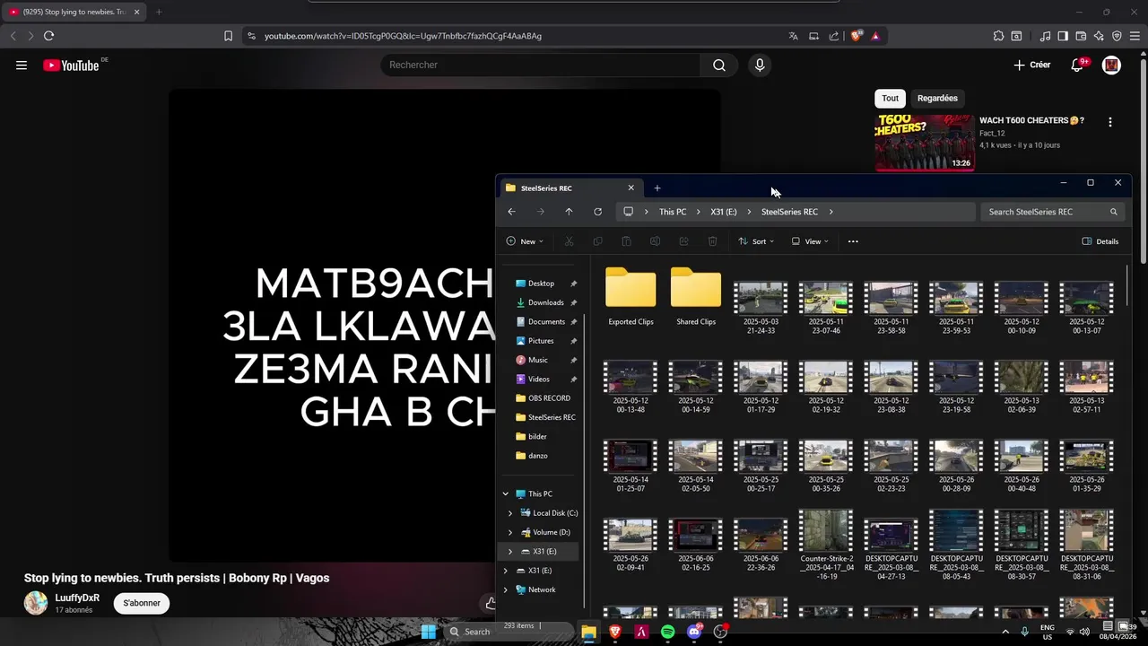Open LuuffyDxR channel link

(77, 598)
